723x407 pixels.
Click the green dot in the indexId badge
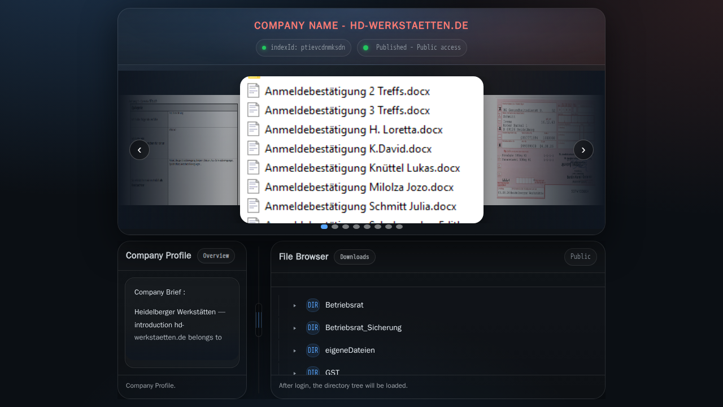pos(264,47)
